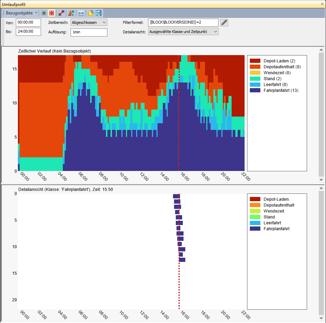This screenshot has width=326, height=323.
Task: Click the Auflösung input field
Action: pyautogui.click(x=88, y=32)
